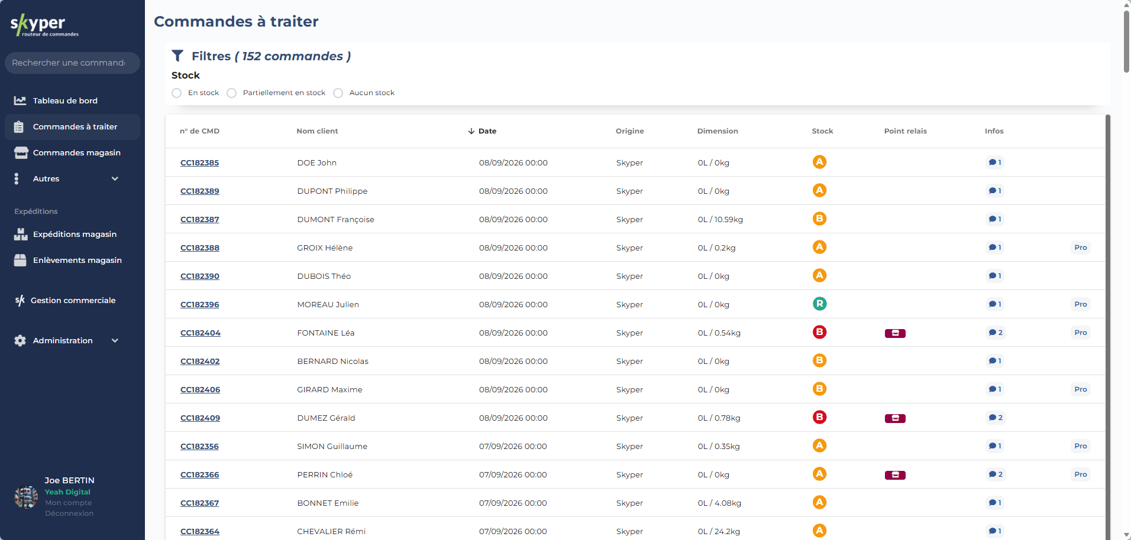Click the orange B badge for DUMONT Françoise
This screenshot has height=540, width=1131.
[x=819, y=219]
